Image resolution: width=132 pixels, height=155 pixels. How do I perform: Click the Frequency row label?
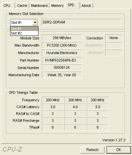(31, 100)
